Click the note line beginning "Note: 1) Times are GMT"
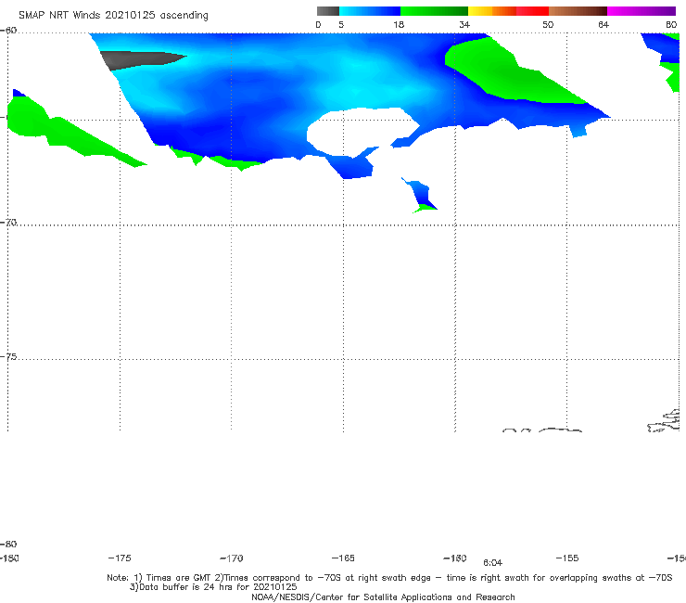Screen dimensions: 686x603 click(389, 578)
